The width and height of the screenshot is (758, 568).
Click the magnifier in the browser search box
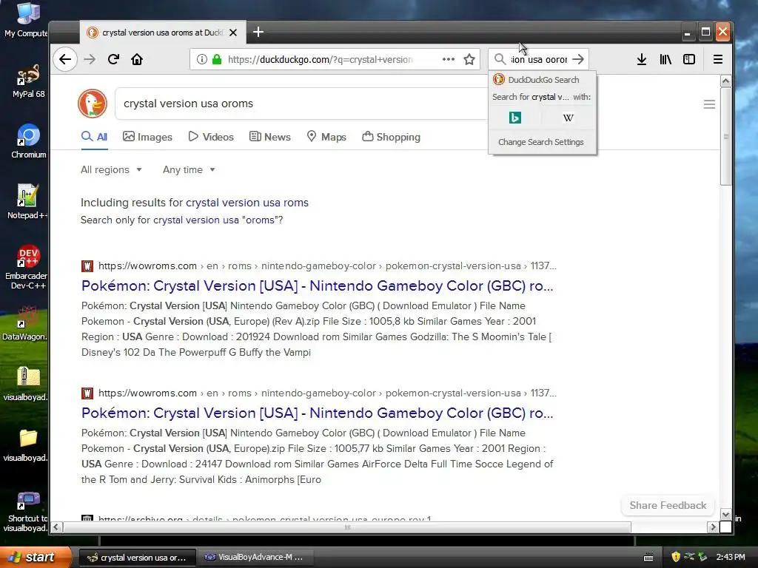(x=500, y=59)
